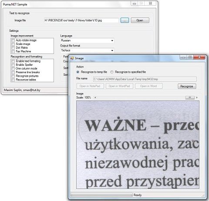Image resolution: width=209 pixels, height=201 pixels.
Task: Open the Language dropdown showing Russian
Action: (x=87, y=40)
